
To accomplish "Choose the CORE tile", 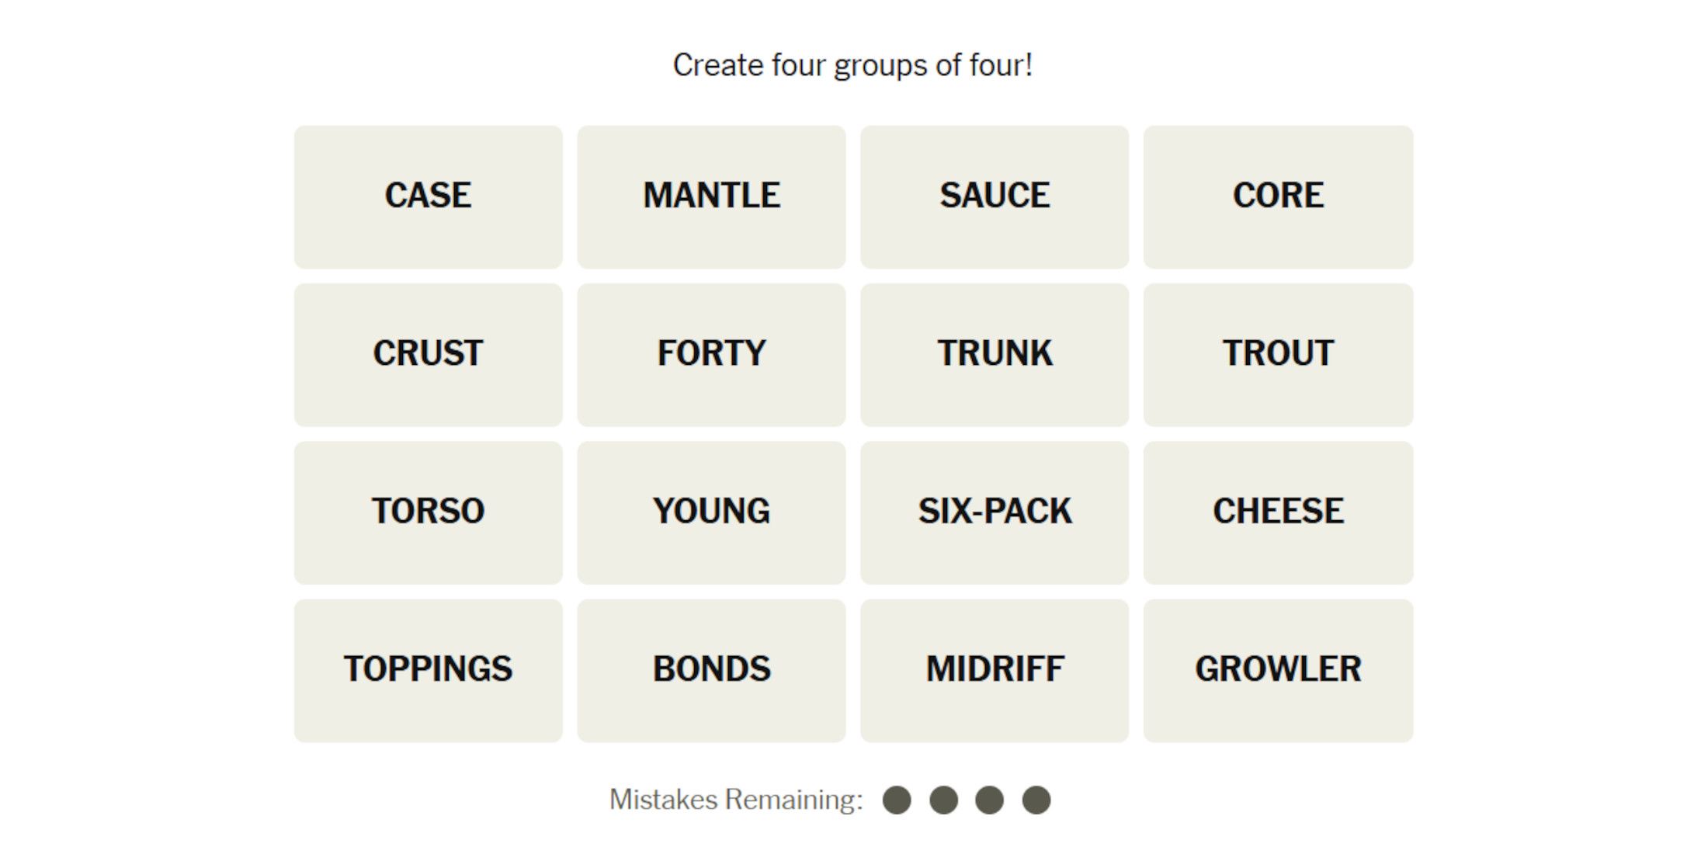I will [1278, 196].
